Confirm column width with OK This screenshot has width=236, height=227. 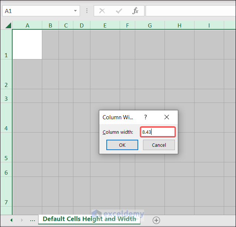122,145
